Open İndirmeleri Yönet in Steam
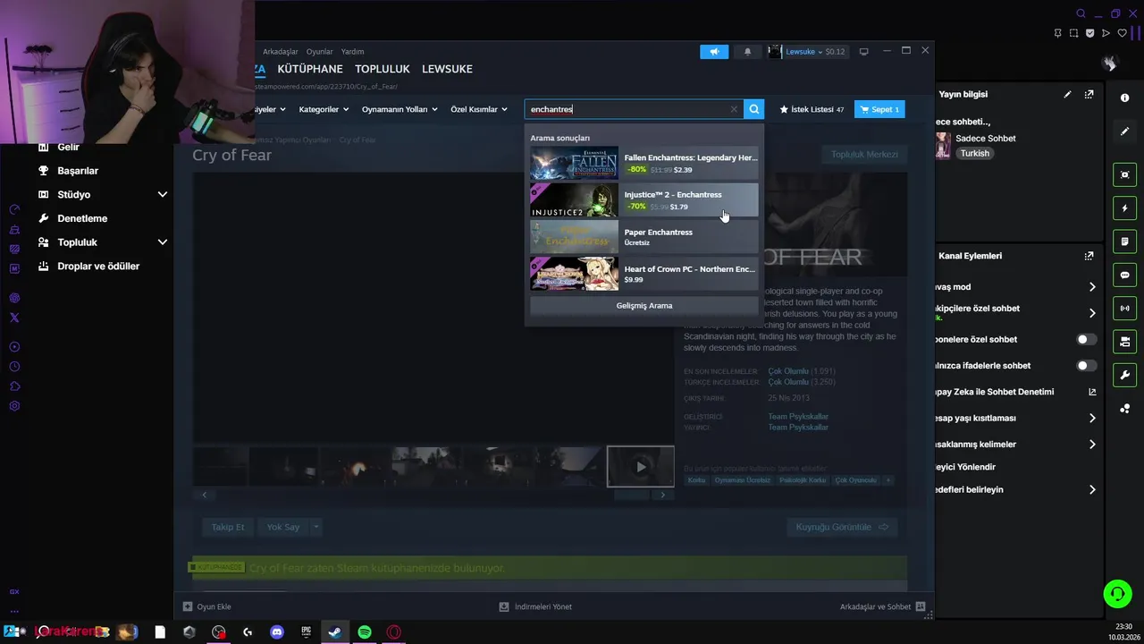This screenshot has height=644, width=1144. tap(535, 606)
